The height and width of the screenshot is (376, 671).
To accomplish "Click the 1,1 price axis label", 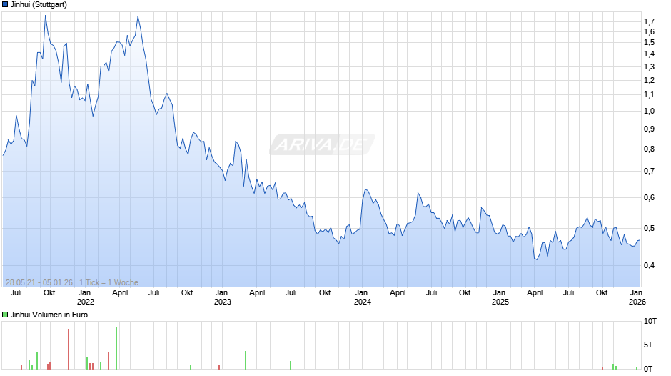I will tap(649, 95).
